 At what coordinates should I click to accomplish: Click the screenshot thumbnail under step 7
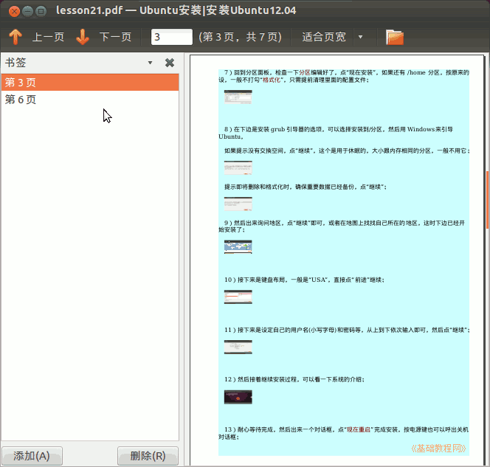(238, 97)
